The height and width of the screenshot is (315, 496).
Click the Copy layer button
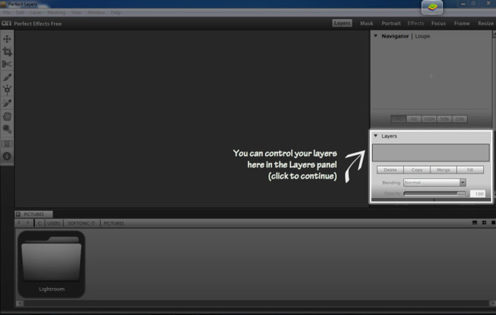(417, 170)
